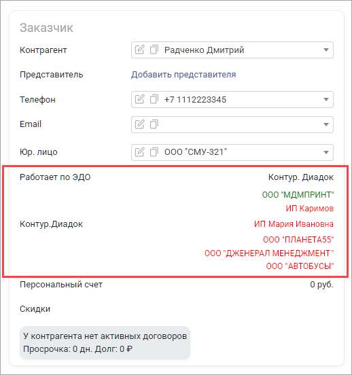Open the Юр. лицо dropdown arrow

pyautogui.click(x=326, y=152)
